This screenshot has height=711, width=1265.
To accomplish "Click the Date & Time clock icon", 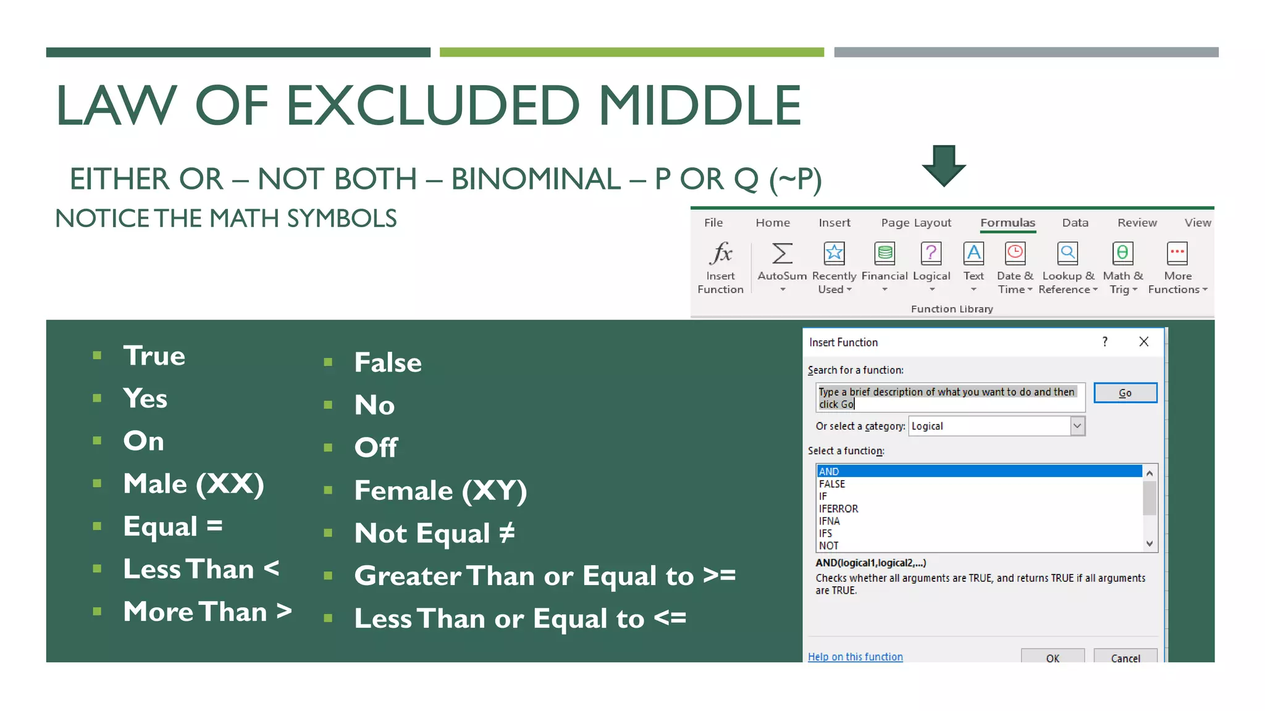I will pyautogui.click(x=1015, y=253).
